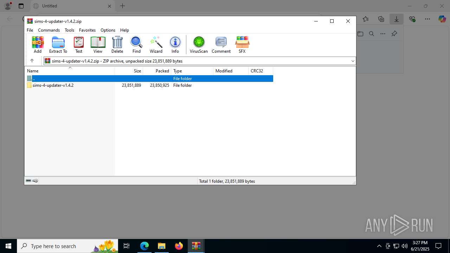Click status bar total folder text
450x253 pixels.
click(x=227, y=181)
